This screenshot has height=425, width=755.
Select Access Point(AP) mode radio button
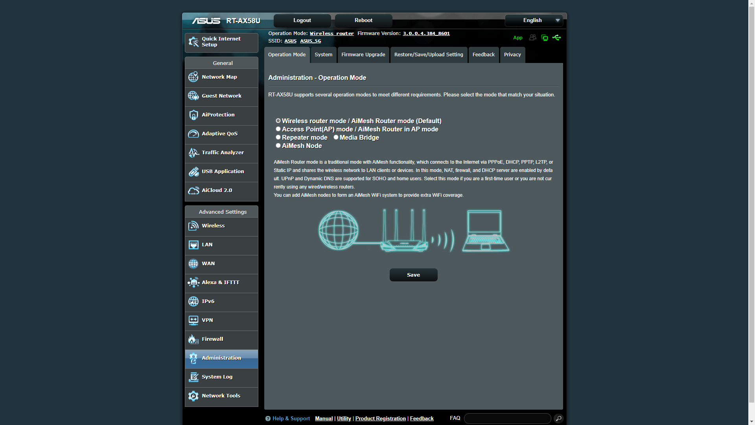pyautogui.click(x=278, y=129)
